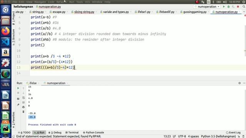Open the UTF-8 encoding selector
The height and width of the screenshot is (138, 246).
[x=182, y=136]
